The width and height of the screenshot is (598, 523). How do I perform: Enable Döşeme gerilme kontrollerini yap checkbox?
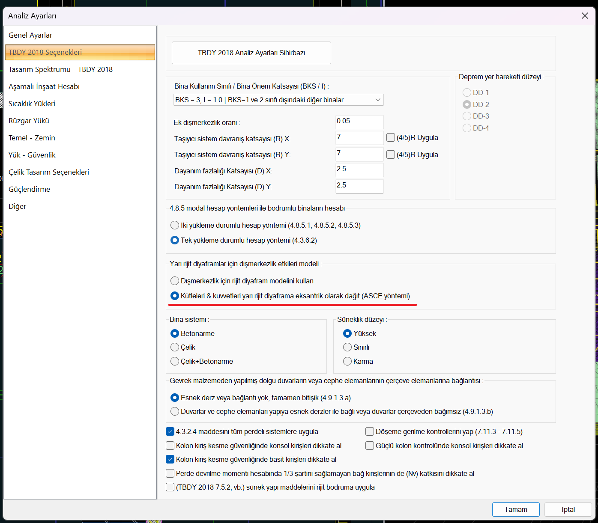pyautogui.click(x=370, y=431)
